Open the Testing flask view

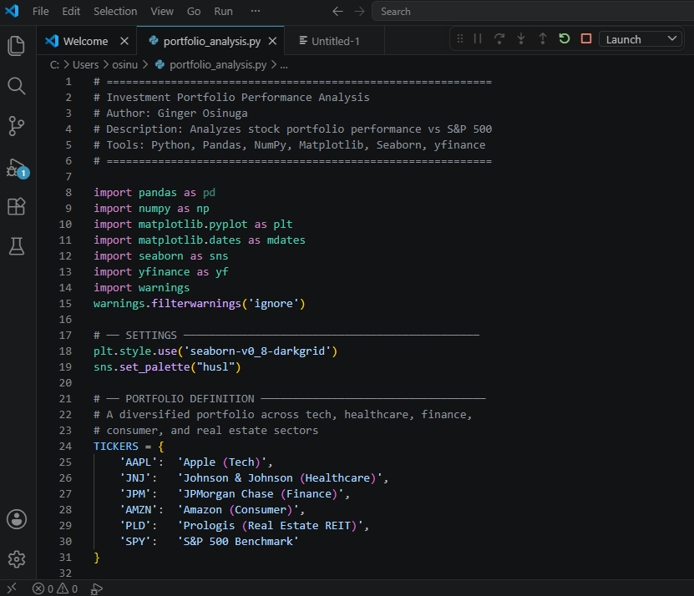pyautogui.click(x=17, y=246)
